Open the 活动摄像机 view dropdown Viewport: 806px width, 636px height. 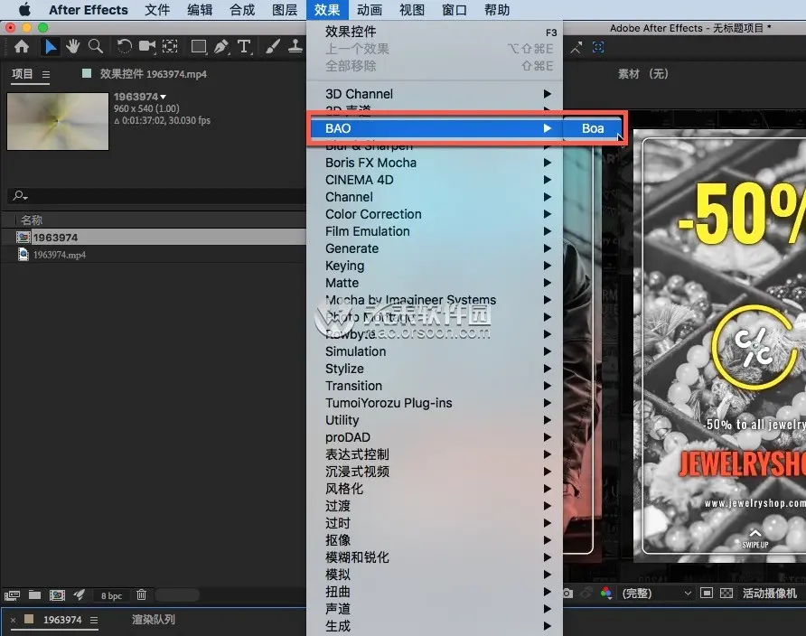pos(770,594)
